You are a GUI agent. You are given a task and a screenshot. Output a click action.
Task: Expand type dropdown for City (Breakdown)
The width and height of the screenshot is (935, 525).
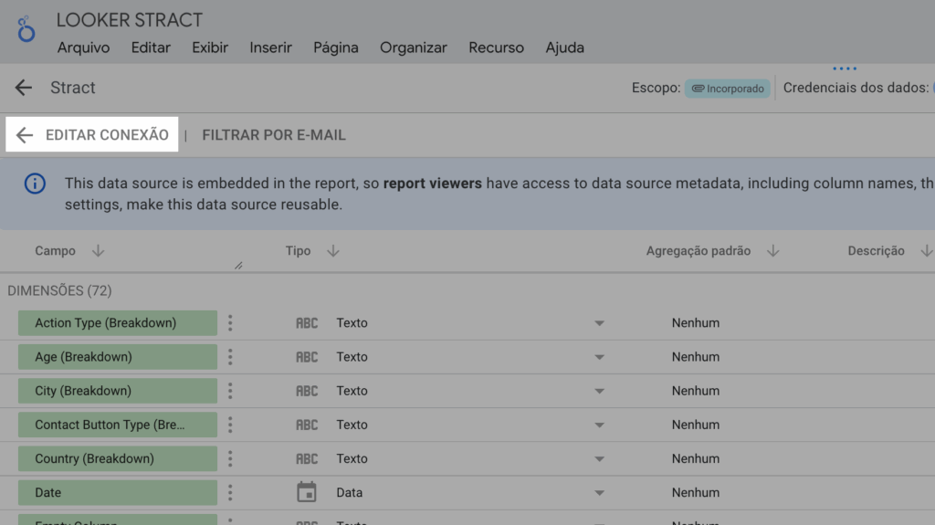click(x=599, y=391)
